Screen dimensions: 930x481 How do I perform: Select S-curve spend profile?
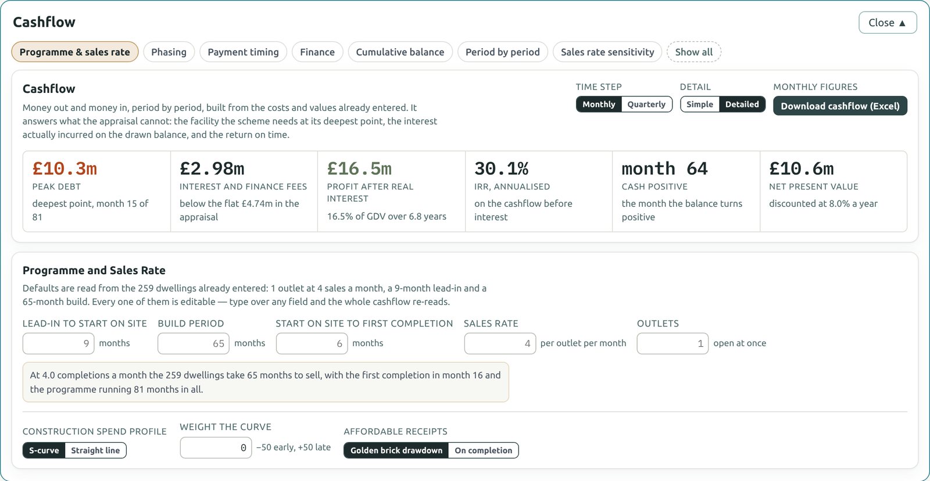coord(44,450)
